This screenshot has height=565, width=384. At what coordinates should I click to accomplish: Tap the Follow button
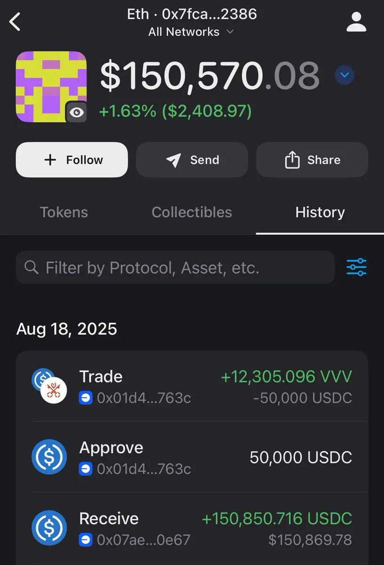coord(72,160)
